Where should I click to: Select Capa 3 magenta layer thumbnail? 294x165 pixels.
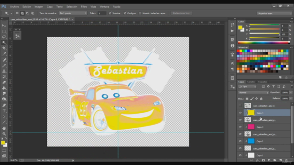click(251, 127)
